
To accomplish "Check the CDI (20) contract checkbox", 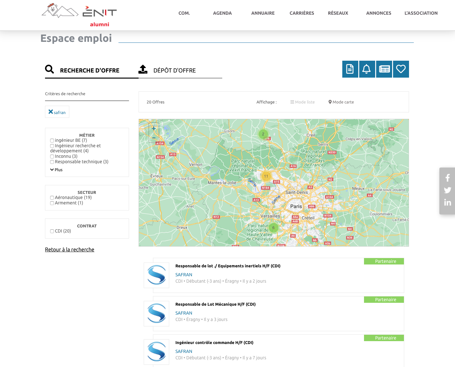I will (52, 231).
